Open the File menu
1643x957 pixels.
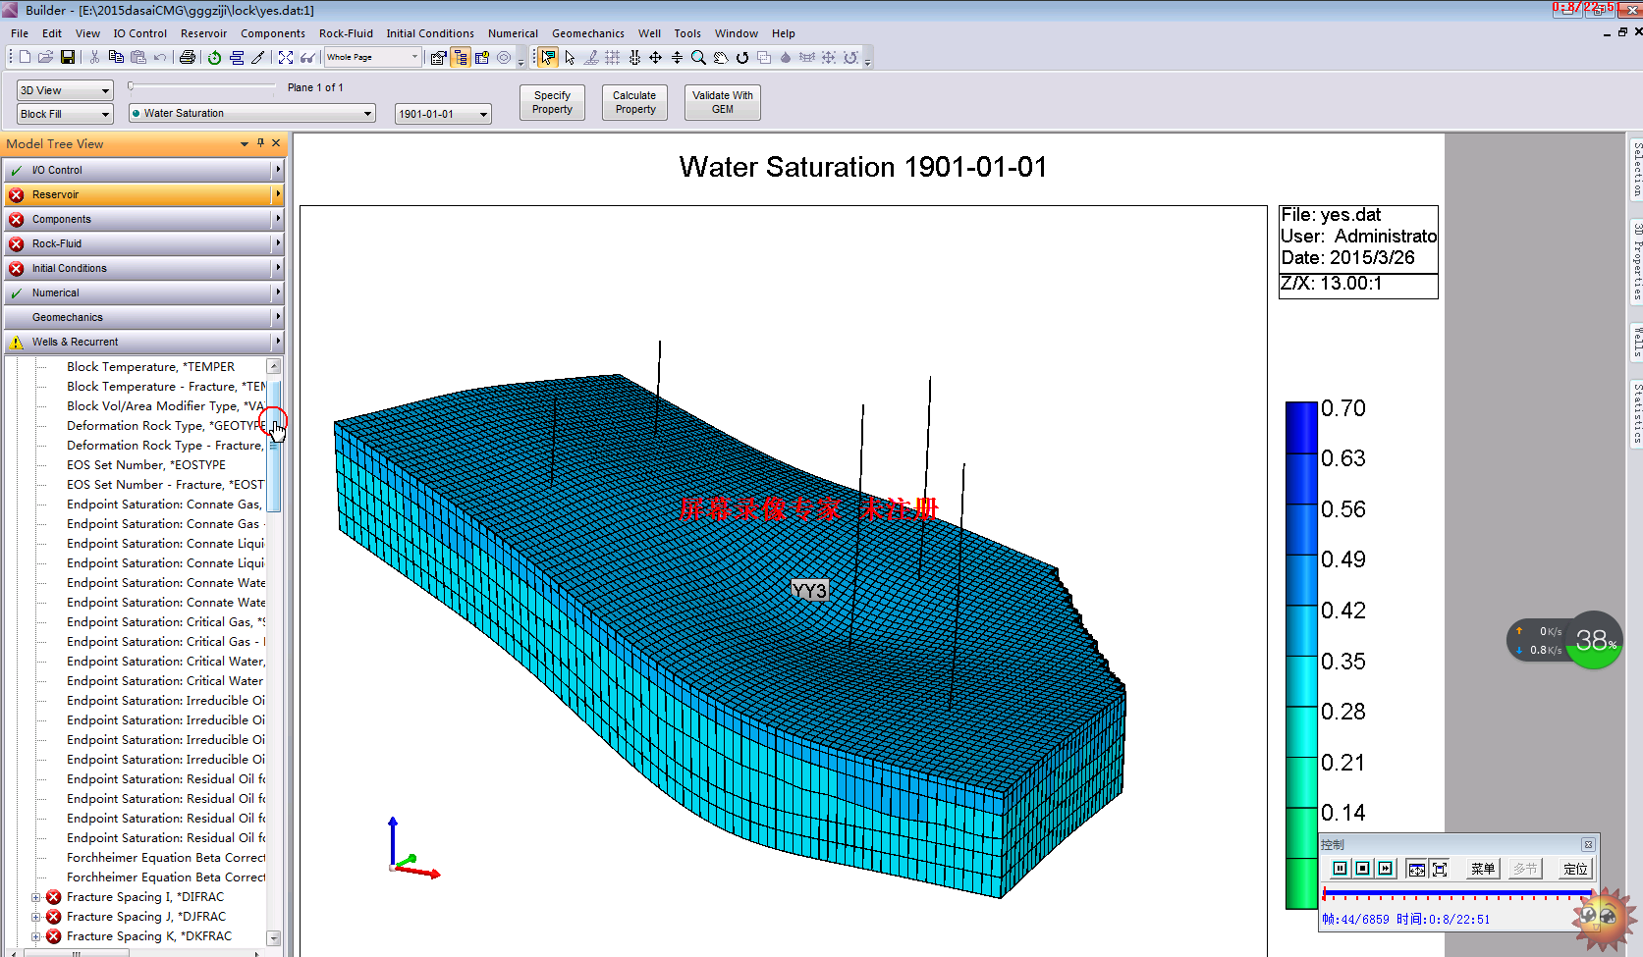(x=20, y=33)
